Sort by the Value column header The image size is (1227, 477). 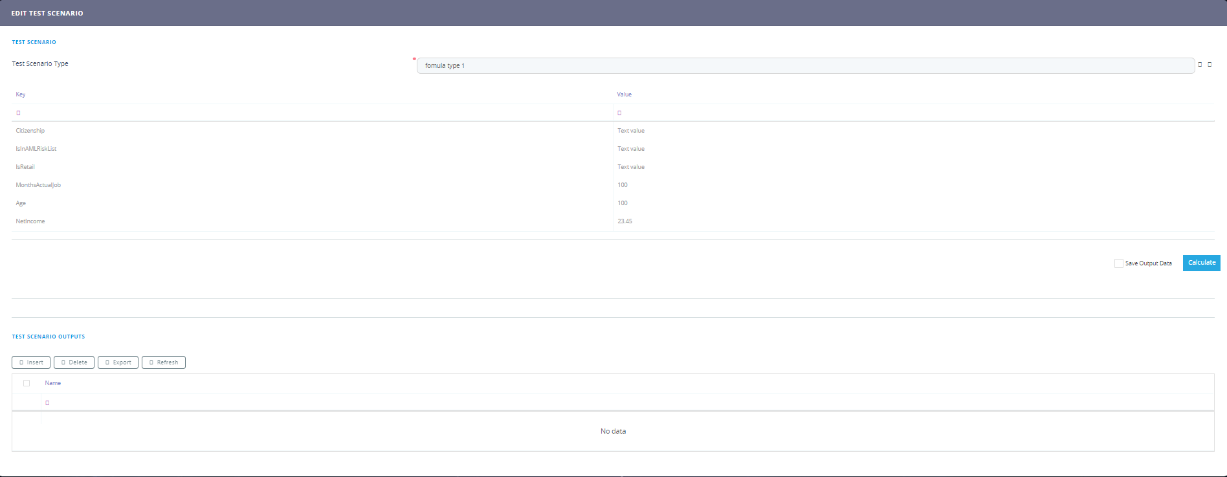(624, 94)
